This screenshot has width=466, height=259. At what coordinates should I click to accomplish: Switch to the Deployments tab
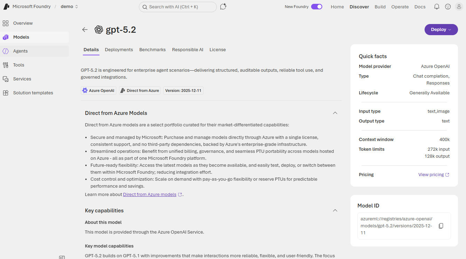119,50
